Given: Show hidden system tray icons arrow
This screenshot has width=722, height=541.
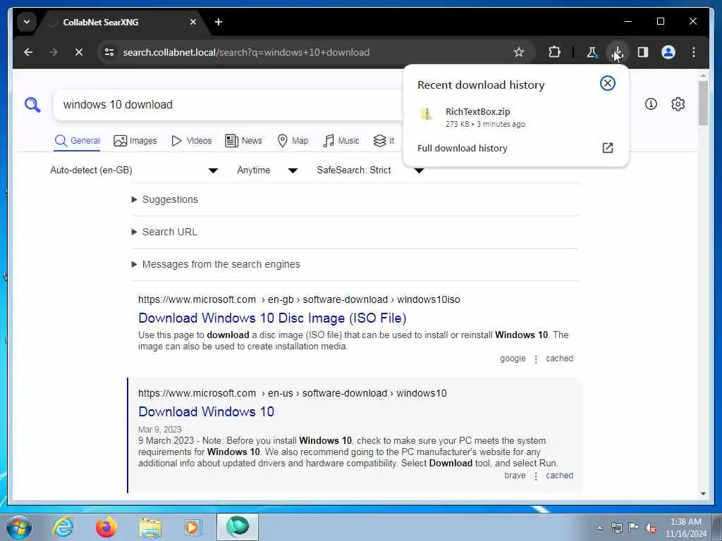Looking at the screenshot, I should [x=599, y=528].
